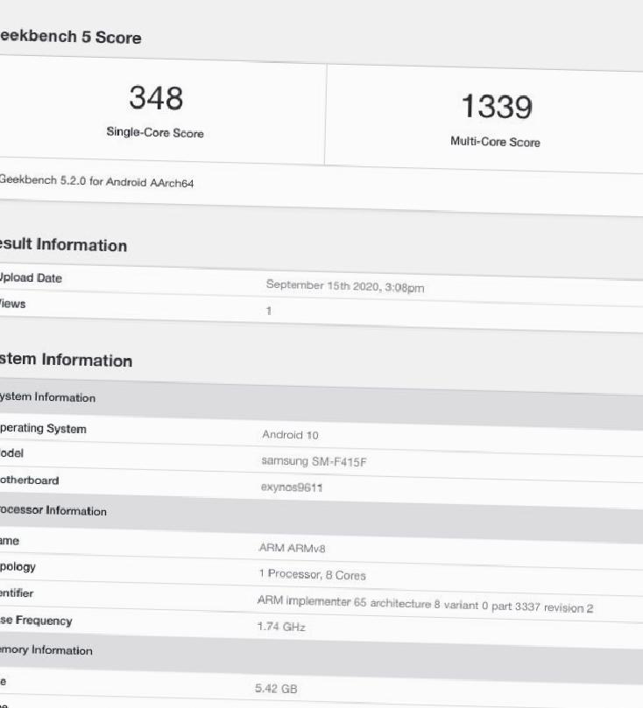
Task: Click the Model row label
Action: point(11,452)
